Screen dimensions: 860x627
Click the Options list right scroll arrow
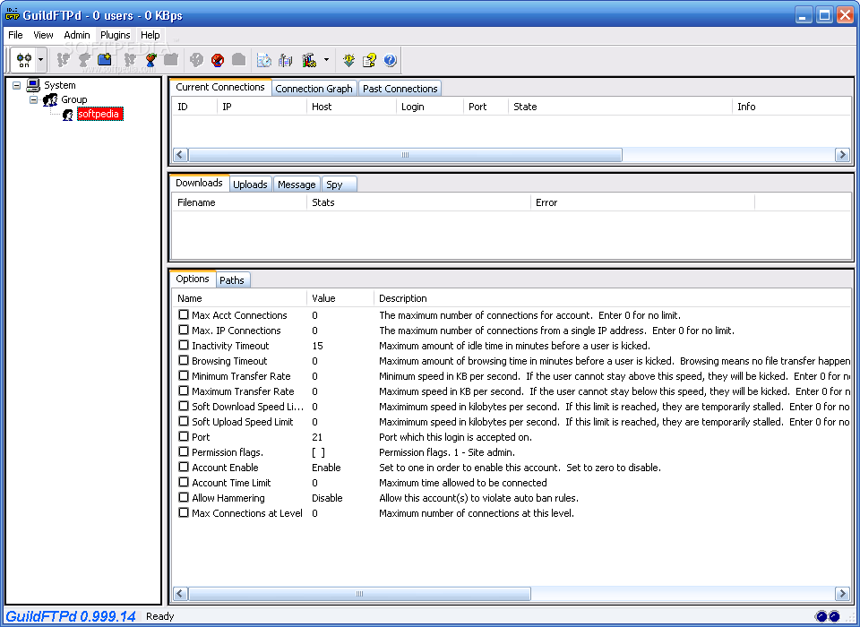pos(842,594)
